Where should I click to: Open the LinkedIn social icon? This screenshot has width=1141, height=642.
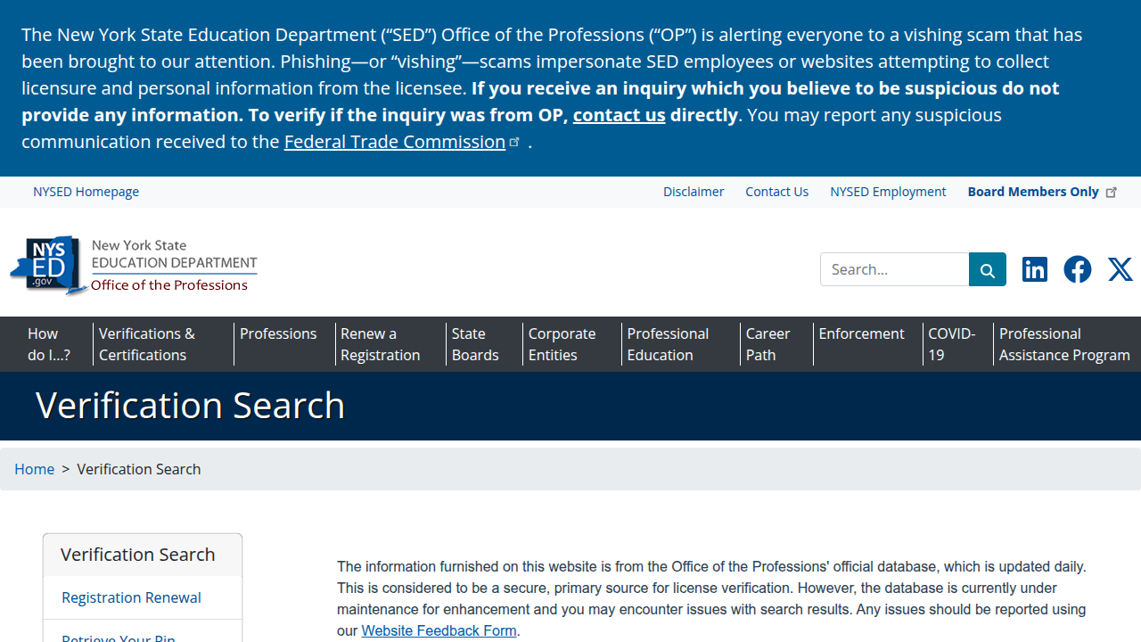tap(1035, 269)
